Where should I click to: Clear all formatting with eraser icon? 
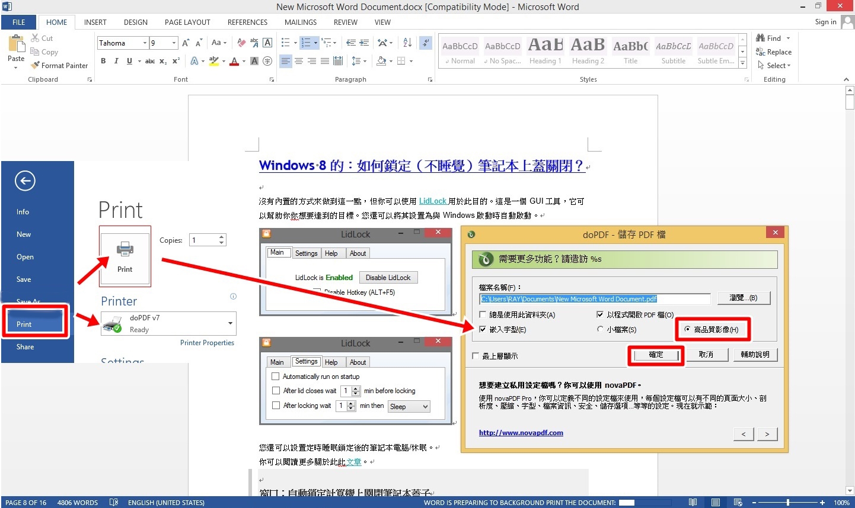pos(241,43)
